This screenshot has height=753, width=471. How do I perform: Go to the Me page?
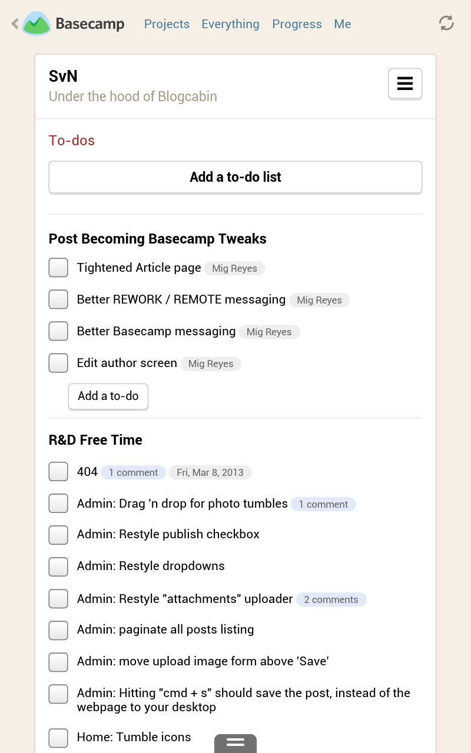342,24
